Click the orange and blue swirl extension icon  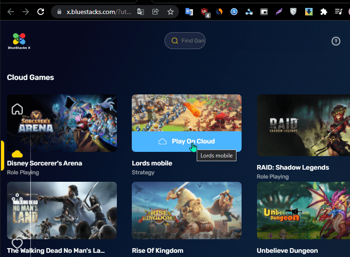(x=219, y=12)
